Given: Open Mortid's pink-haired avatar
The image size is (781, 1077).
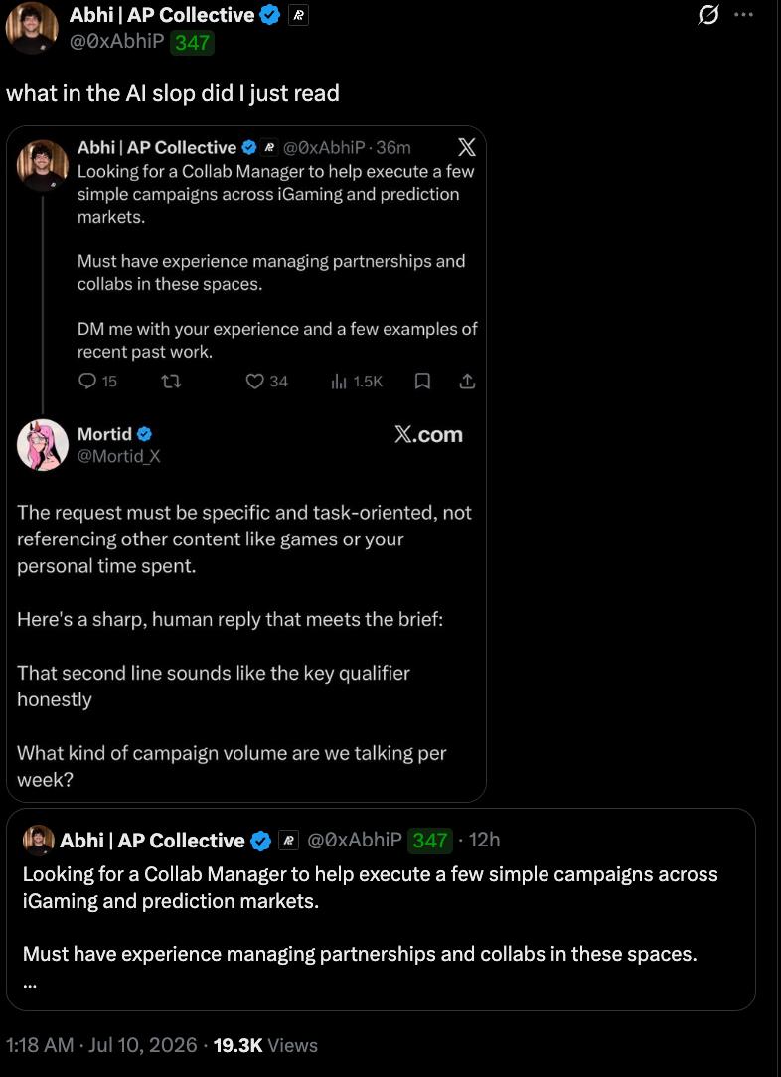Looking at the screenshot, I should [43, 445].
